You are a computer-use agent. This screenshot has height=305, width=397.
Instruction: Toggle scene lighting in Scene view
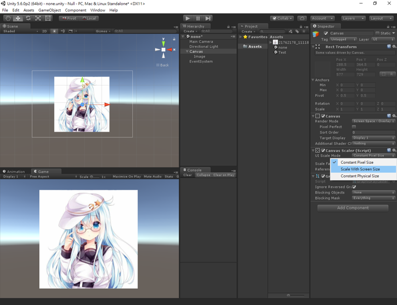tap(54, 31)
